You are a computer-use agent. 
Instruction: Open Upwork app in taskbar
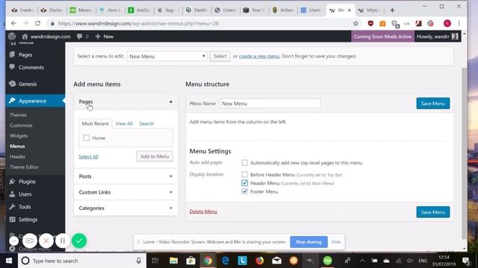pyautogui.click(x=327, y=261)
